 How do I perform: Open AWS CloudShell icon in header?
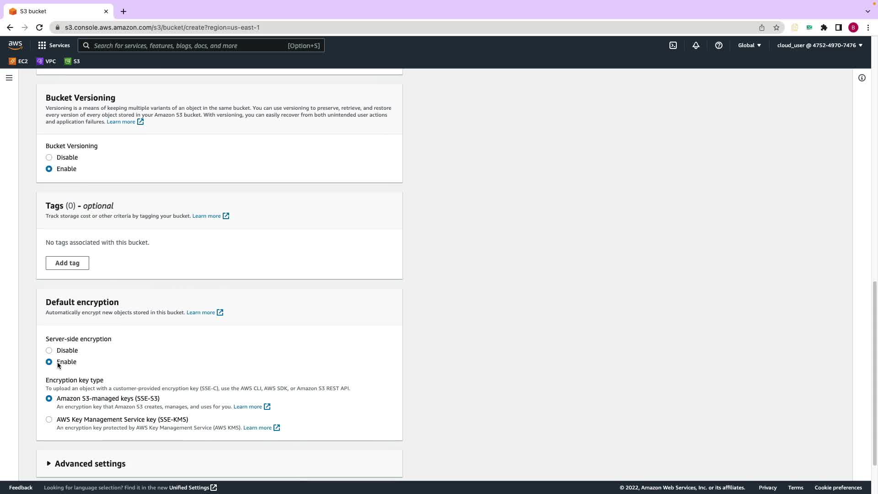point(673,45)
